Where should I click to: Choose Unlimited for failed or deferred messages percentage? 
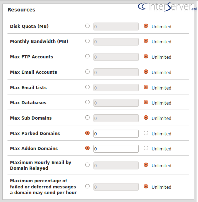pyautogui.click(x=146, y=186)
